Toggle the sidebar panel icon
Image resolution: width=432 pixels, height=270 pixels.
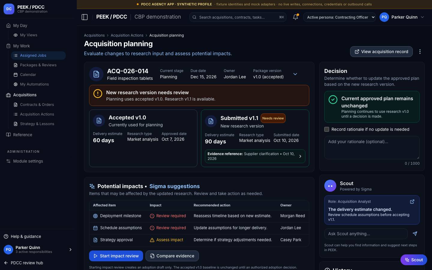point(85,17)
